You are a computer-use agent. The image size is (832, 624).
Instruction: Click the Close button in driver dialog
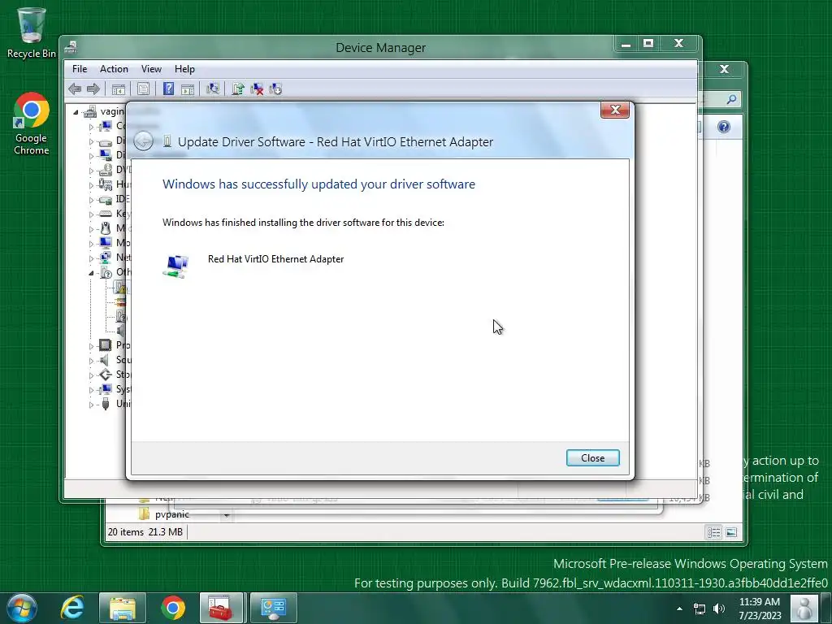pos(592,458)
